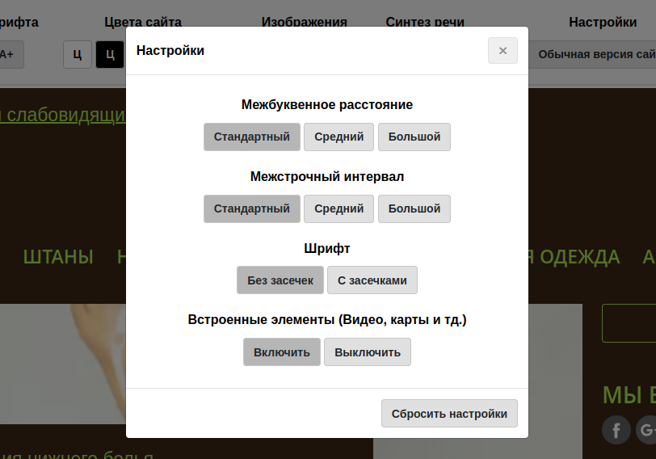Set letter spacing to Большой
The height and width of the screenshot is (459, 656).
click(414, 137)
